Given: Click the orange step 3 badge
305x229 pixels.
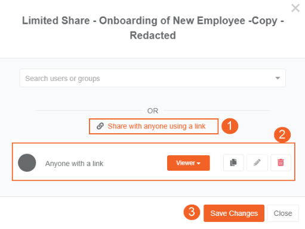Looking at the screenshot, I should point(192,212).
